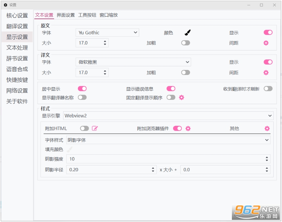The height and width of the screenshot is (222, 282).
Task: Open 网络设置 in sidebar
Action: coord(17,90)
